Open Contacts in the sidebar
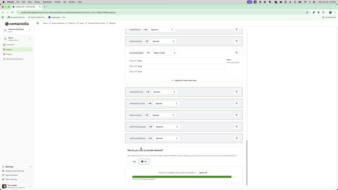This screenshot has width=338, height=190. coord(10,44)
